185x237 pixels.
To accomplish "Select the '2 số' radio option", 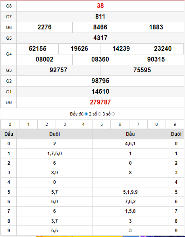I will [100, 114].
